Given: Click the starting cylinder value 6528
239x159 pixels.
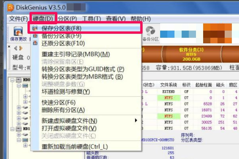Looking at the screenshot, I should 208,104.
